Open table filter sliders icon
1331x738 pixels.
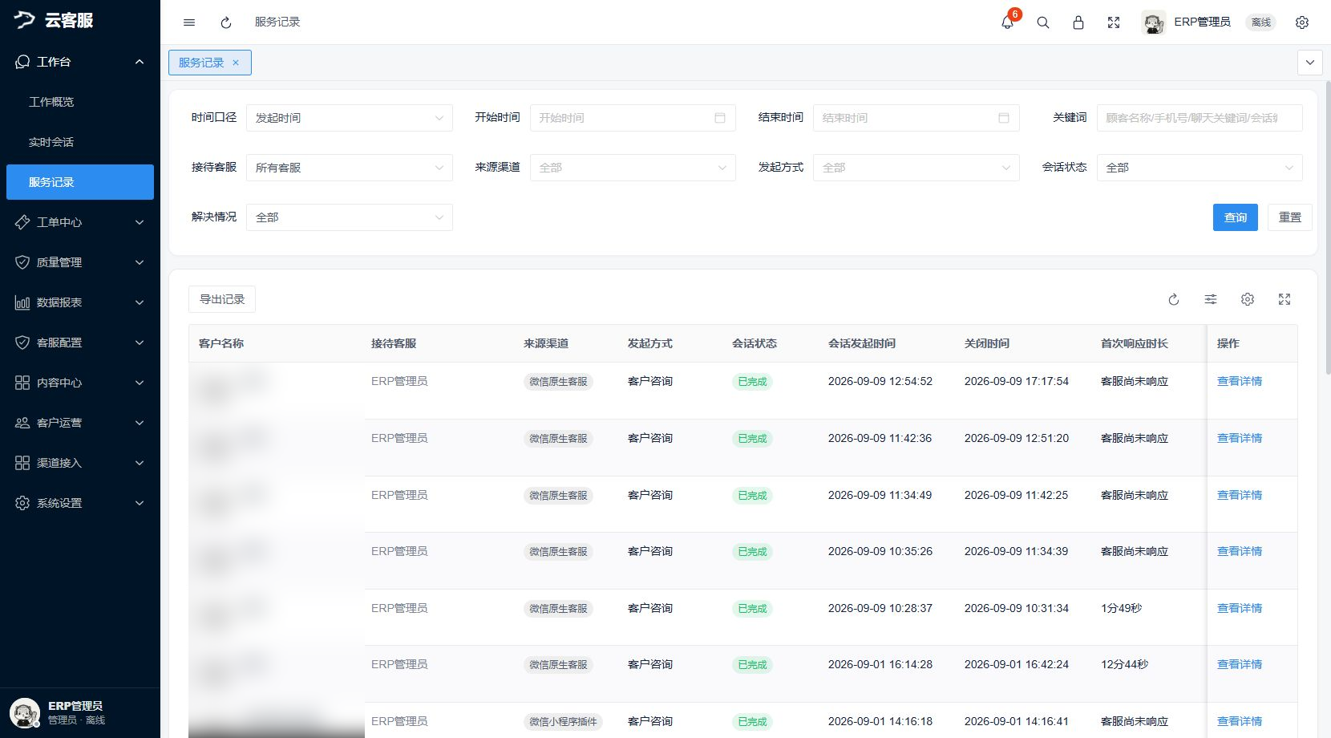pos(1211,299)
